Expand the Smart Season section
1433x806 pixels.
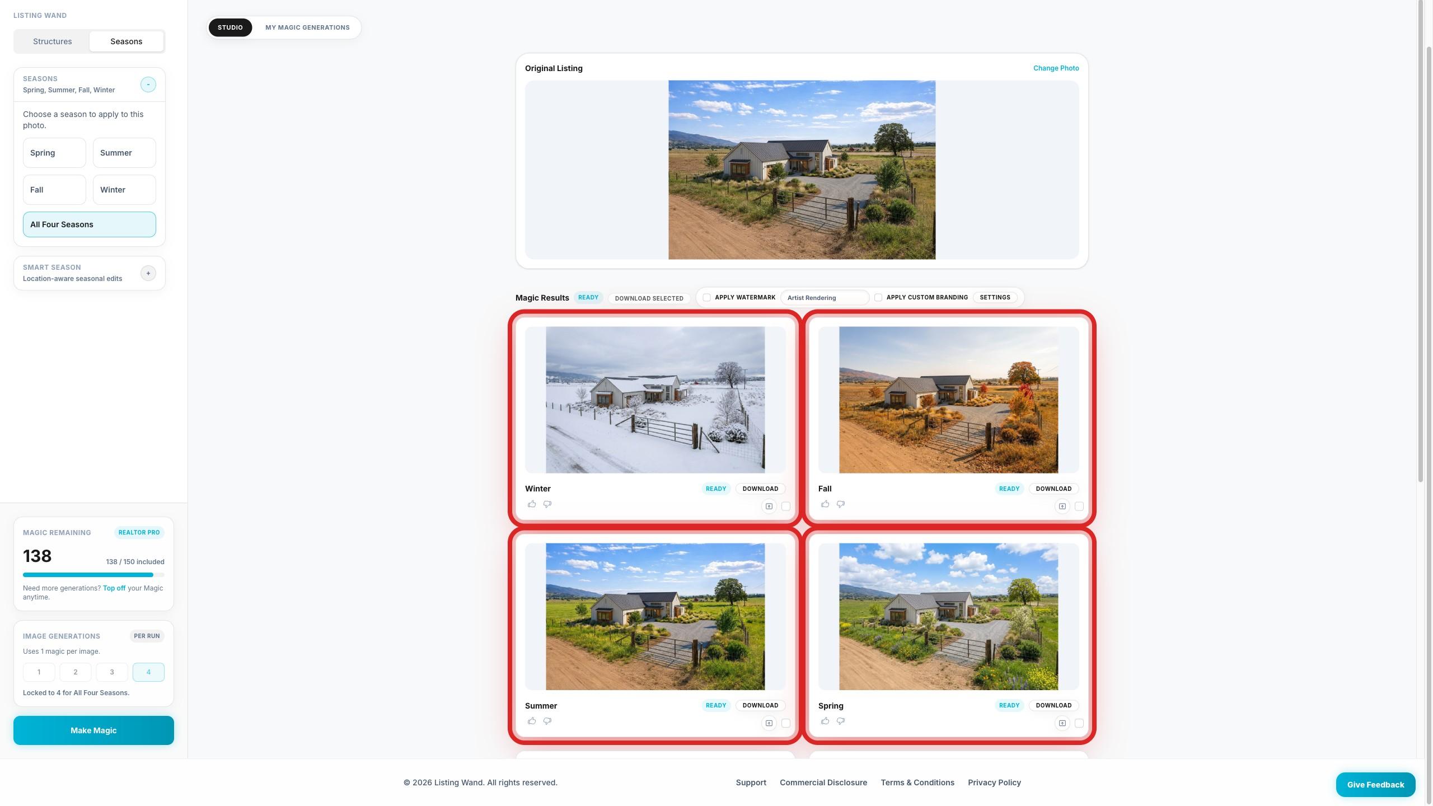point(148,273)
